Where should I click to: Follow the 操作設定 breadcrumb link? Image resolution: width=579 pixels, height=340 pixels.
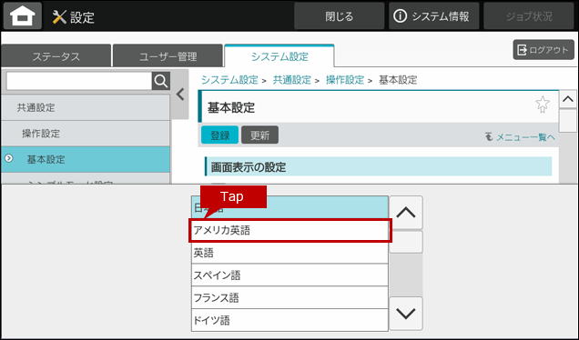pyautogui.click(x=345, y=80)
